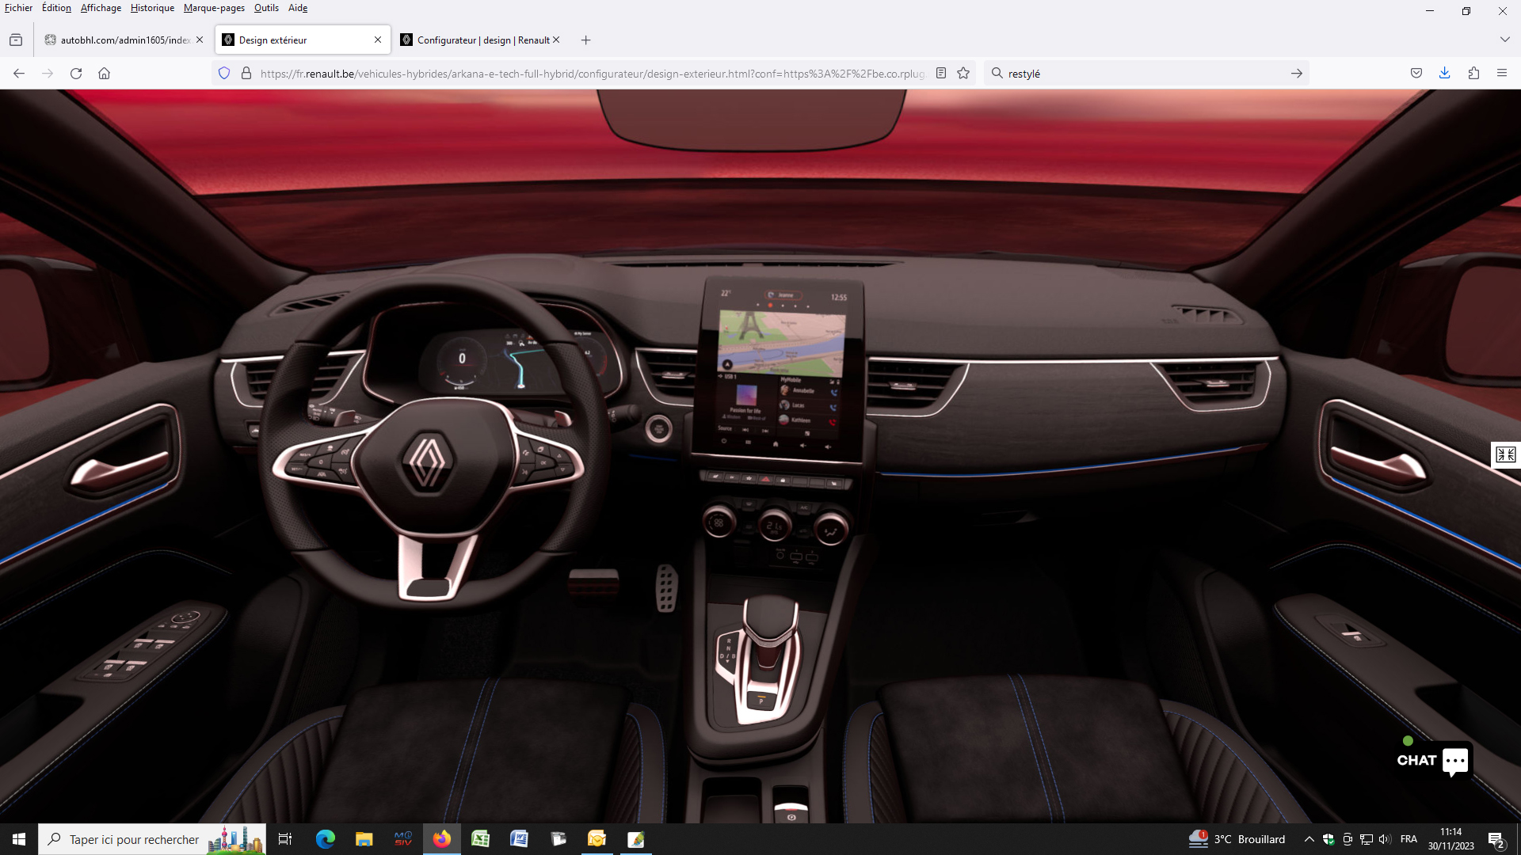Viewport: 1521px width, 855px height.
Task: Open the notification center
Action: (x=1496, y=839)
